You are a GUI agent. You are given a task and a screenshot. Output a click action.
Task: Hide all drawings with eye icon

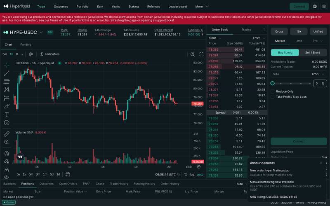tap(7, 177)
